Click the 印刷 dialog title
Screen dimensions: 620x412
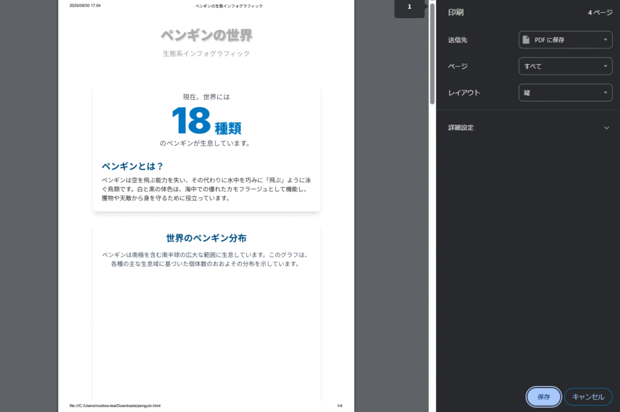tap(456, 12)
